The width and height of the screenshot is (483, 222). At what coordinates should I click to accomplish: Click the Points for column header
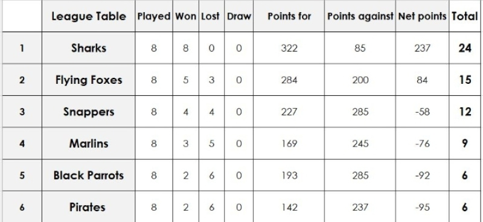289,16
